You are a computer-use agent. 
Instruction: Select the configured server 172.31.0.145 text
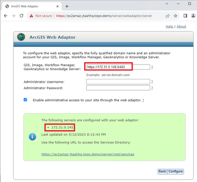click(62, 127)
